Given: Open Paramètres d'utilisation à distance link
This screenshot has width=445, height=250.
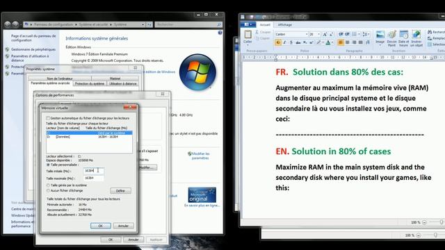Looking at the screenshot, I should coord(30,58).
